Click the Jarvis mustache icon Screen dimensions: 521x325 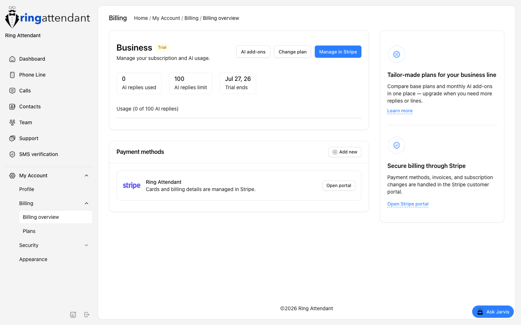point(480,312)
